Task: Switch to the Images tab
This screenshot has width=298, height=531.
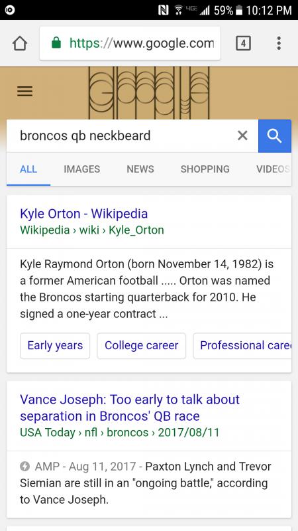Action: coord(81,169)
